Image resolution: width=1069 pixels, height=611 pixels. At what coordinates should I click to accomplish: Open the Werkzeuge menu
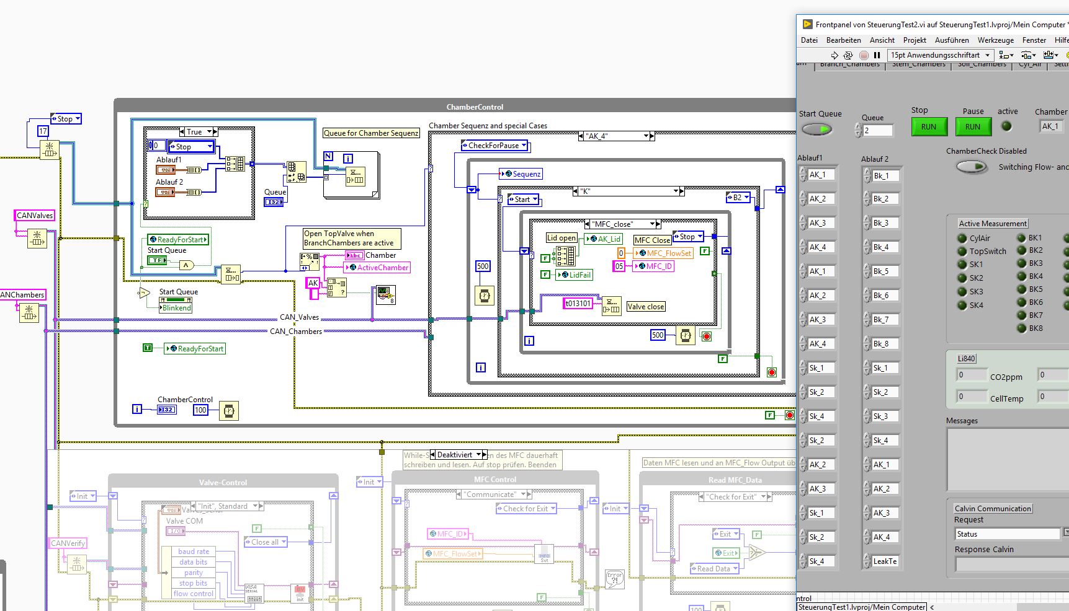[996, 40]
